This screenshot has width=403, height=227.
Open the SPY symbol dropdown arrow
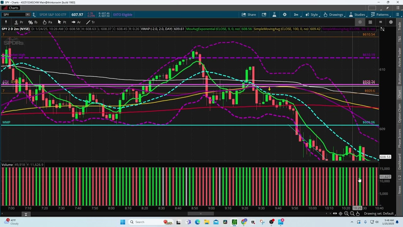(27, 15)
